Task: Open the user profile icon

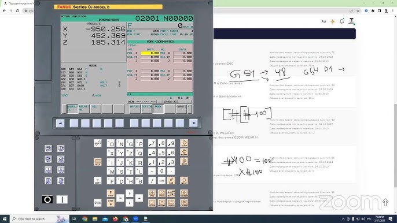Action: pyautogui.click(x=351, y=21)
